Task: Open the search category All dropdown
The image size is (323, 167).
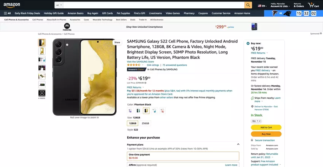Action: (x=59, y=5)
